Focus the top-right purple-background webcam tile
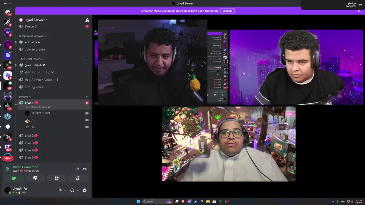Viewport: 365px width, 205px height. coord(297,67)
